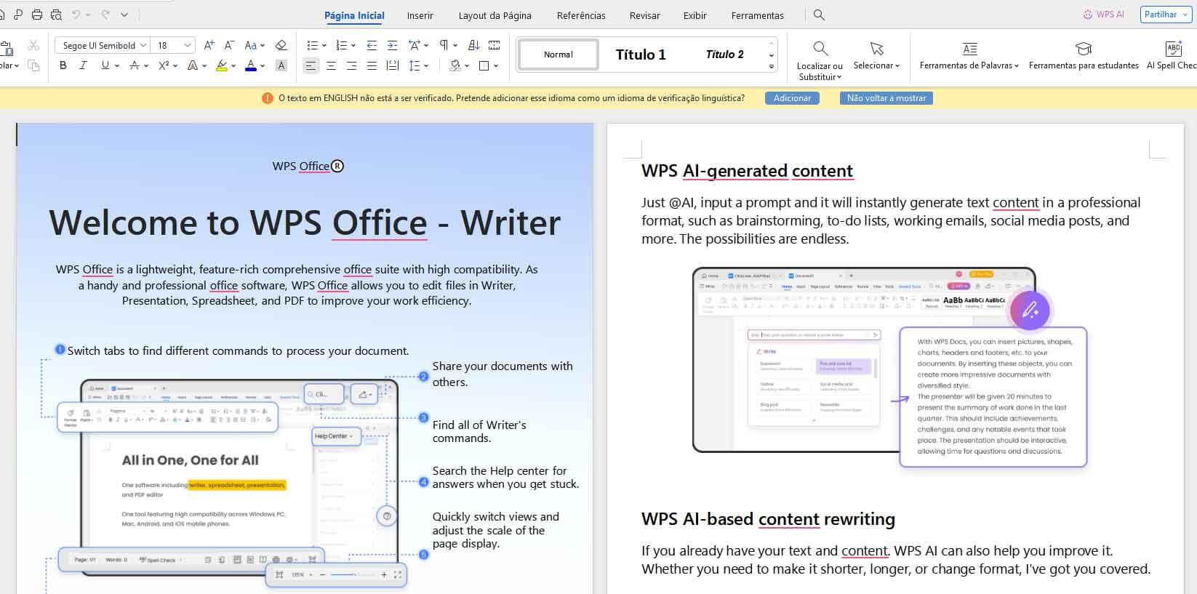Viewport: 1197px width, 594px height.
Task: Toggle Center alignment
Action: [331, 65]
